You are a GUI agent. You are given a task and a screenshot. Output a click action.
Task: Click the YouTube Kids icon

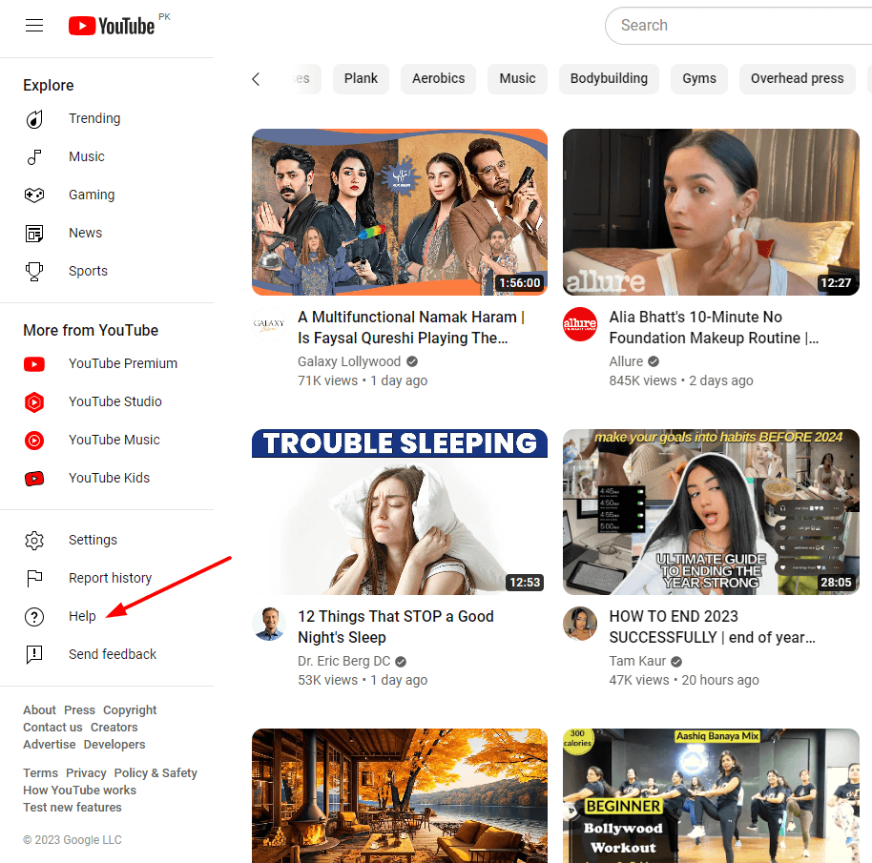(34, 478)
